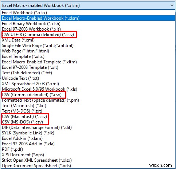Select Excel 97-2003 Workbook (*.xls)
The image size is (176, 169).
click(88, 29)
